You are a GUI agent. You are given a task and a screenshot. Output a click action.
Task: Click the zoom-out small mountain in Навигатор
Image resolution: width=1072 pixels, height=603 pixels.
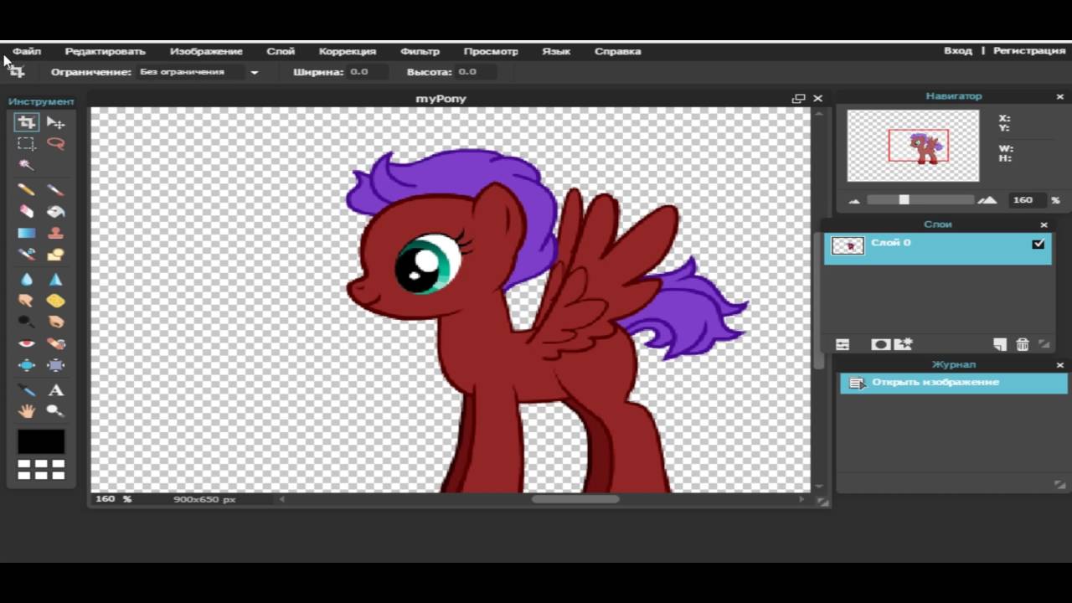(855, 200)
